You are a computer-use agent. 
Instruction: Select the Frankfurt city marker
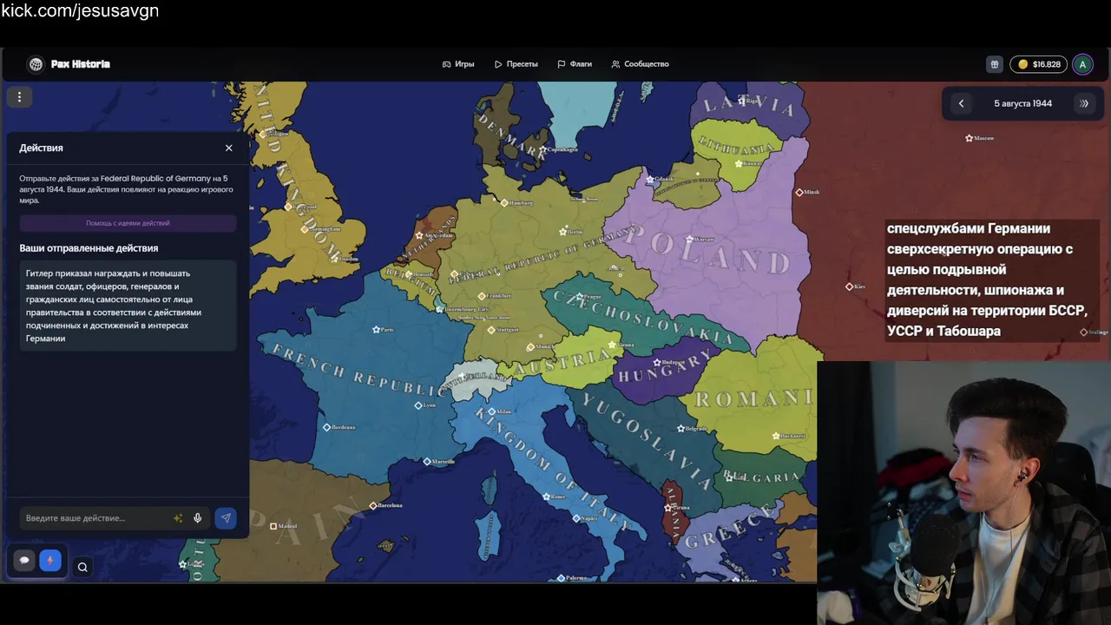tap(482, 296)
